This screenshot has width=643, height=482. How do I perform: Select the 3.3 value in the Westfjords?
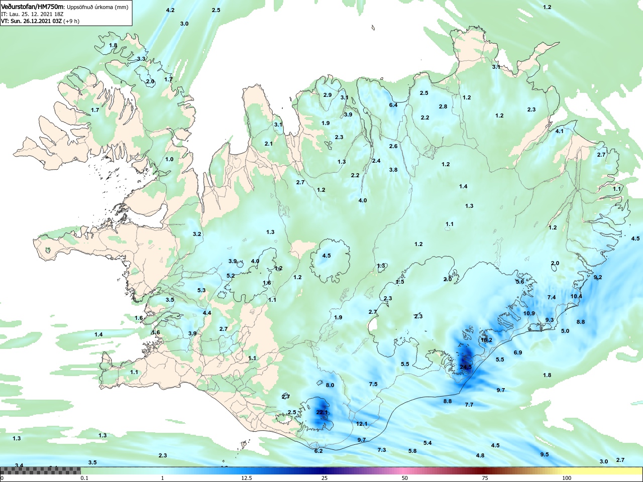(x=141, y=59)
